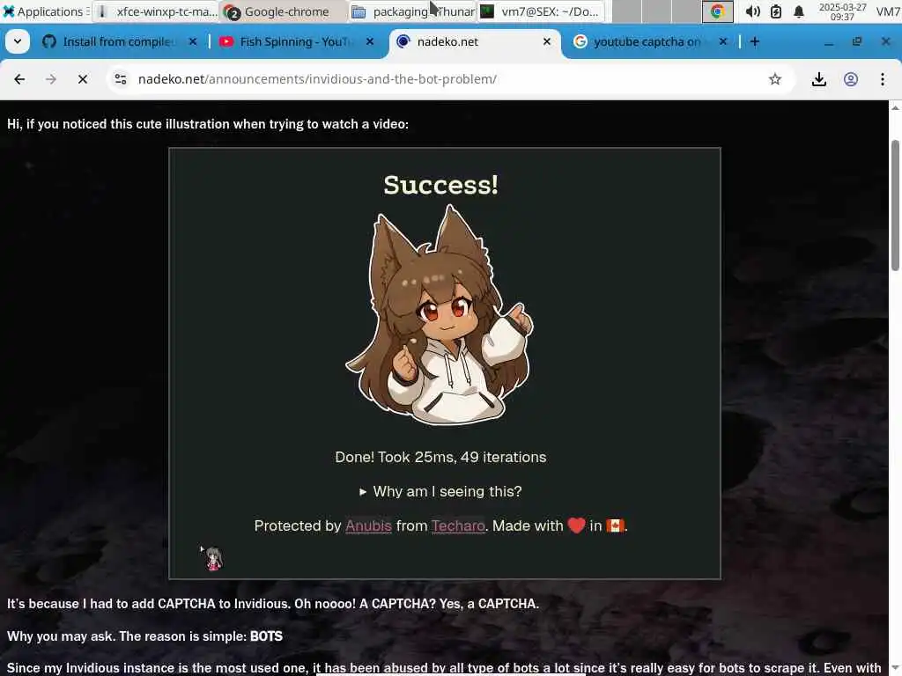Click the first workspace switcher box
902x676 pixels.
coord(626,11)
